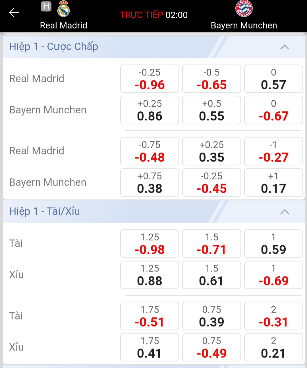This screenshot has width=307, height=368.
Task: Collapse the Hiệp 1 - Tài/Xỉu section
Action: pos(285,212)
